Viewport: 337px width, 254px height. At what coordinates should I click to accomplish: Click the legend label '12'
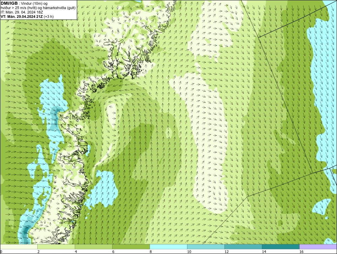[x=226, y=252]
